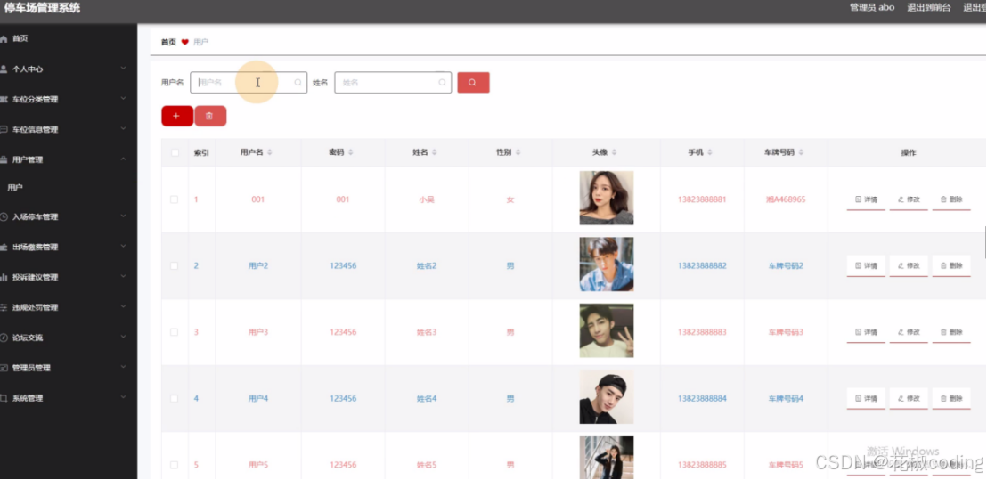
Task: Click the magnifier icon inside 姓名 field
Action: point(442,83)
